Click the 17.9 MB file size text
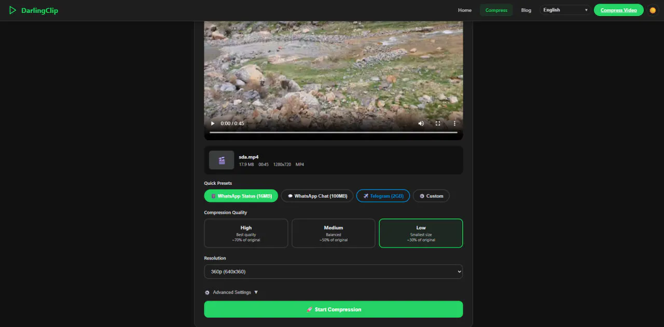Image resolution: width=664 pixels, height=327 pixels. coord(246,165)
